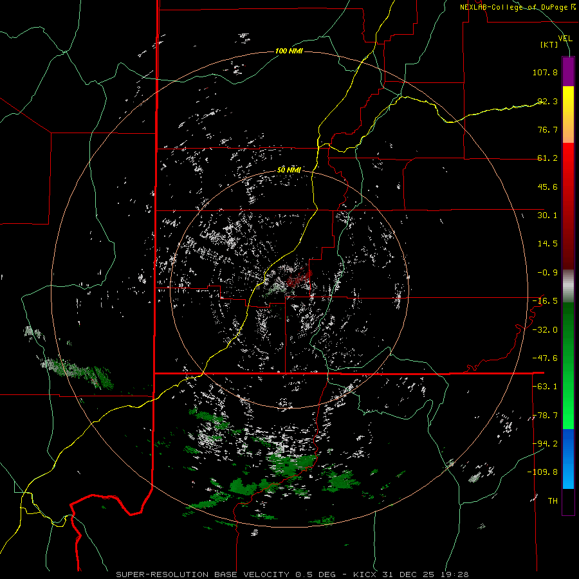Click the -47.6 scale value
This screenshot has width=579, height=579.
(545, 358)
